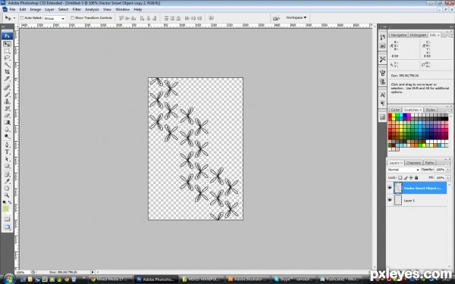Open the Auto-Select Group dropdown
Image resolution: width=455 pixels, height=284 pixels.
pyautogui.click(x=55, y=18)
